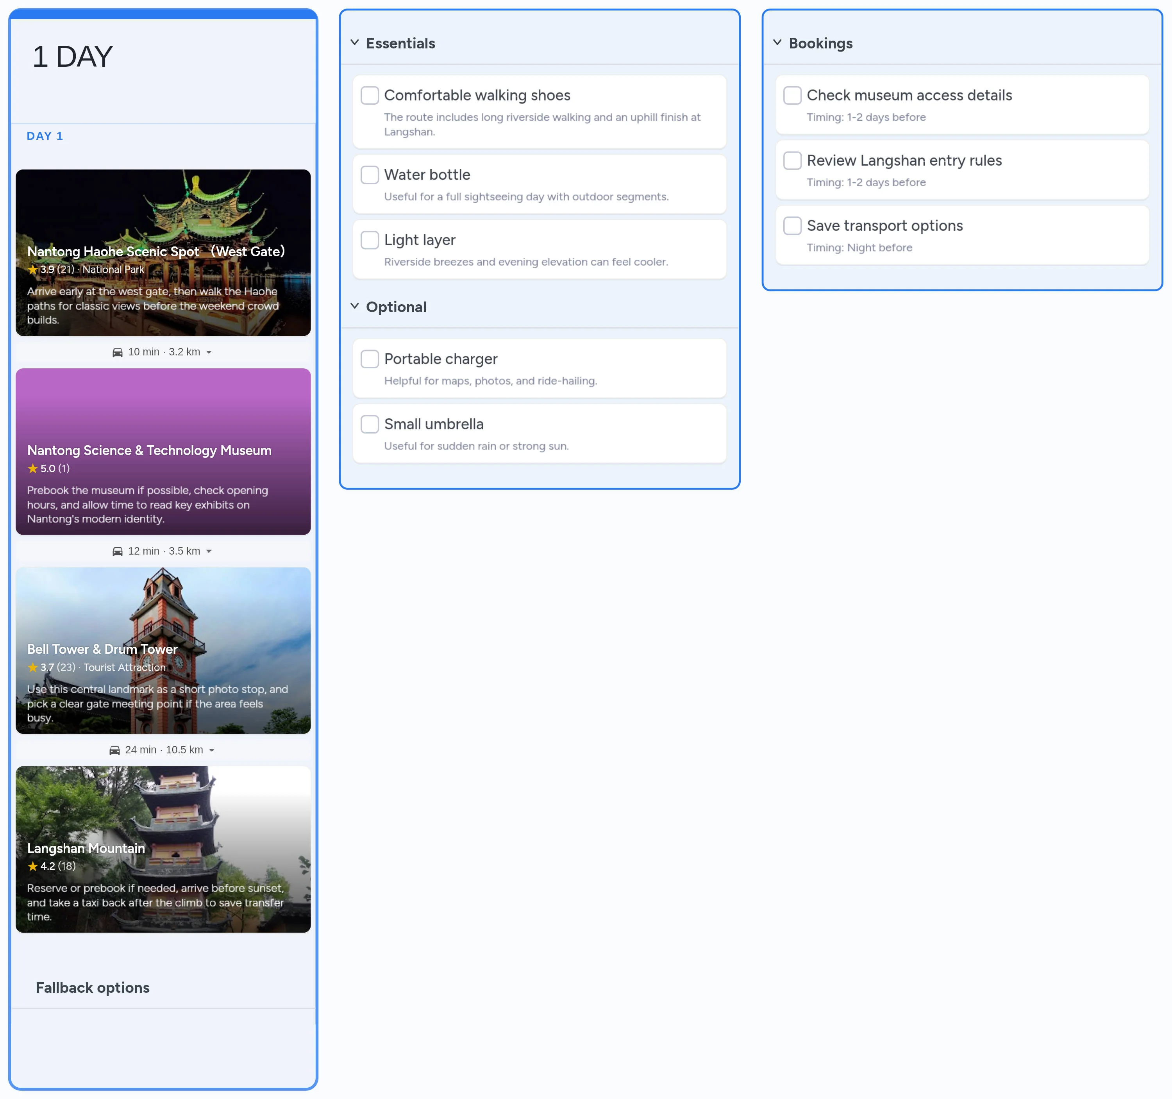The width and height of the screenshot is (1172, 1099).
Task: Select the DAY 1 label
Action: click(45, 136)
